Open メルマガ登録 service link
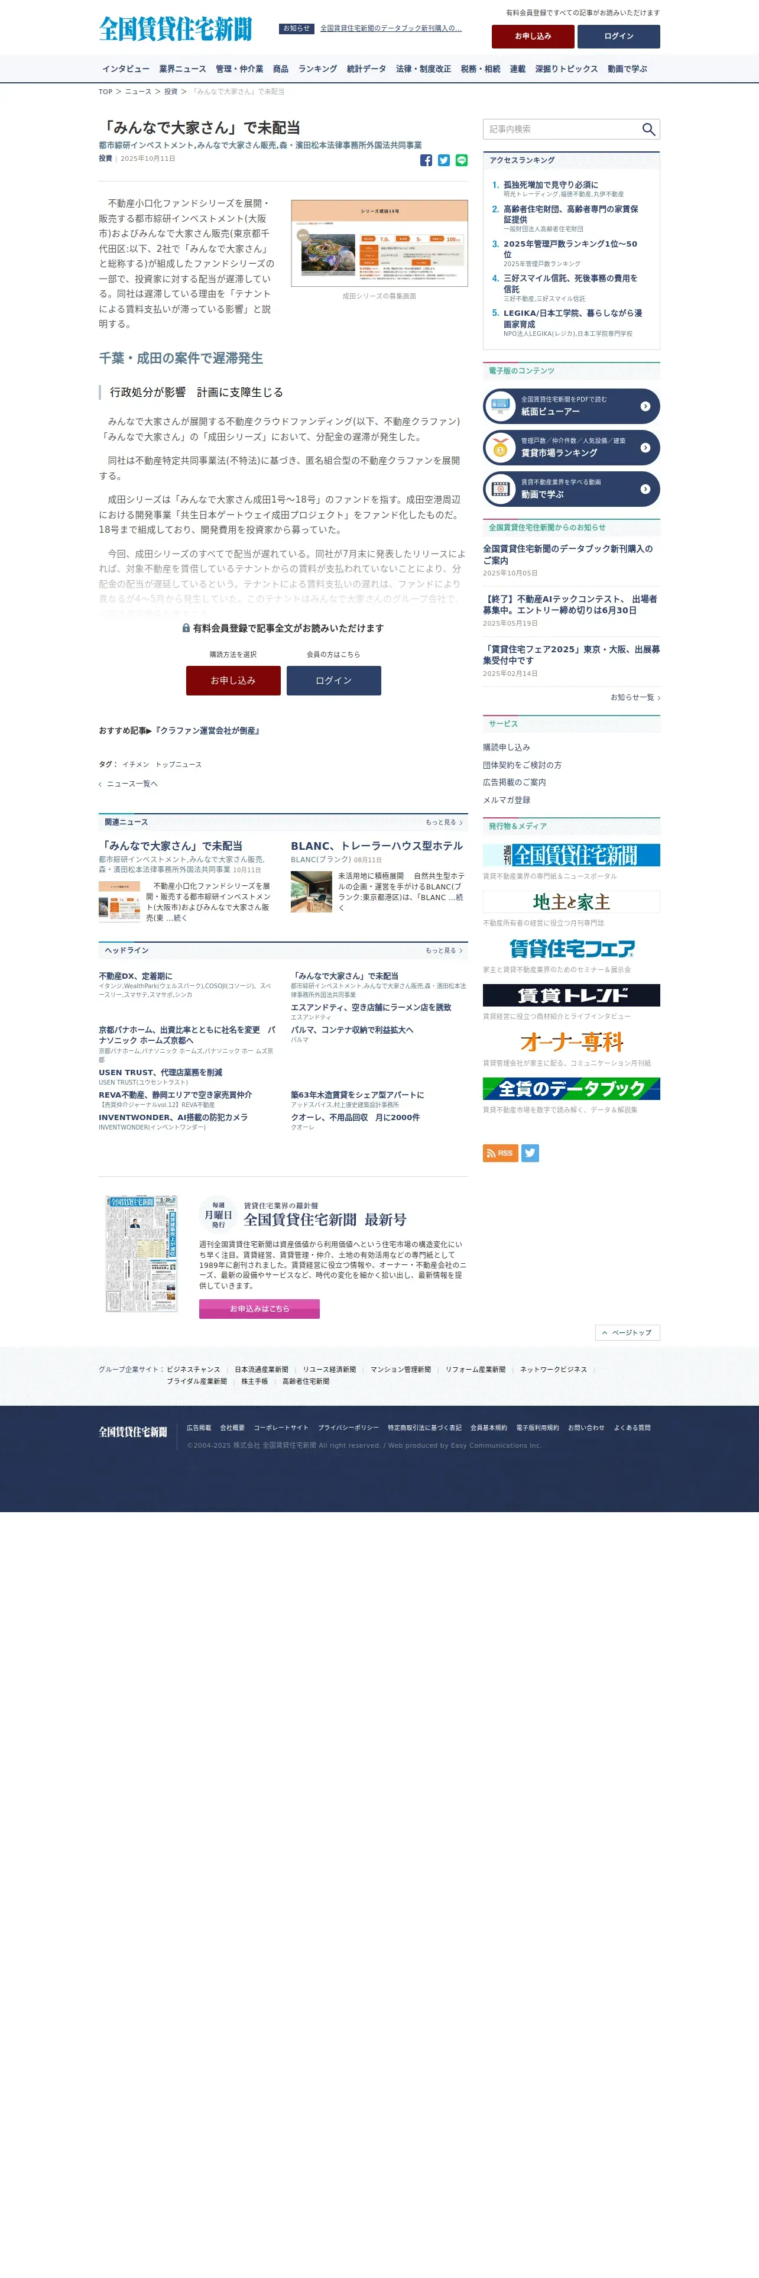The height and width of the screenshot is (2278, 759). pyautogui.click(x=506, y=800)
